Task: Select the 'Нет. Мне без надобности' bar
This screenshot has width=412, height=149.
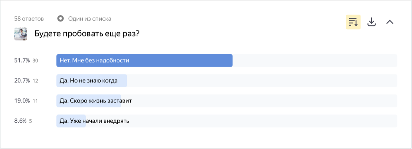Action: tap(227, 61)
